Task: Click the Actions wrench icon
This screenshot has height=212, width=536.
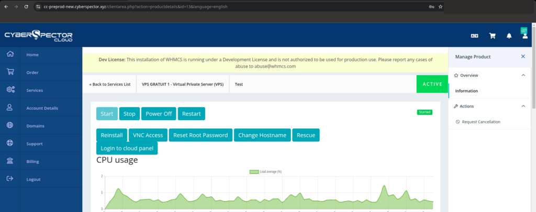Action: pyautogui.click(x=456, y=107)
